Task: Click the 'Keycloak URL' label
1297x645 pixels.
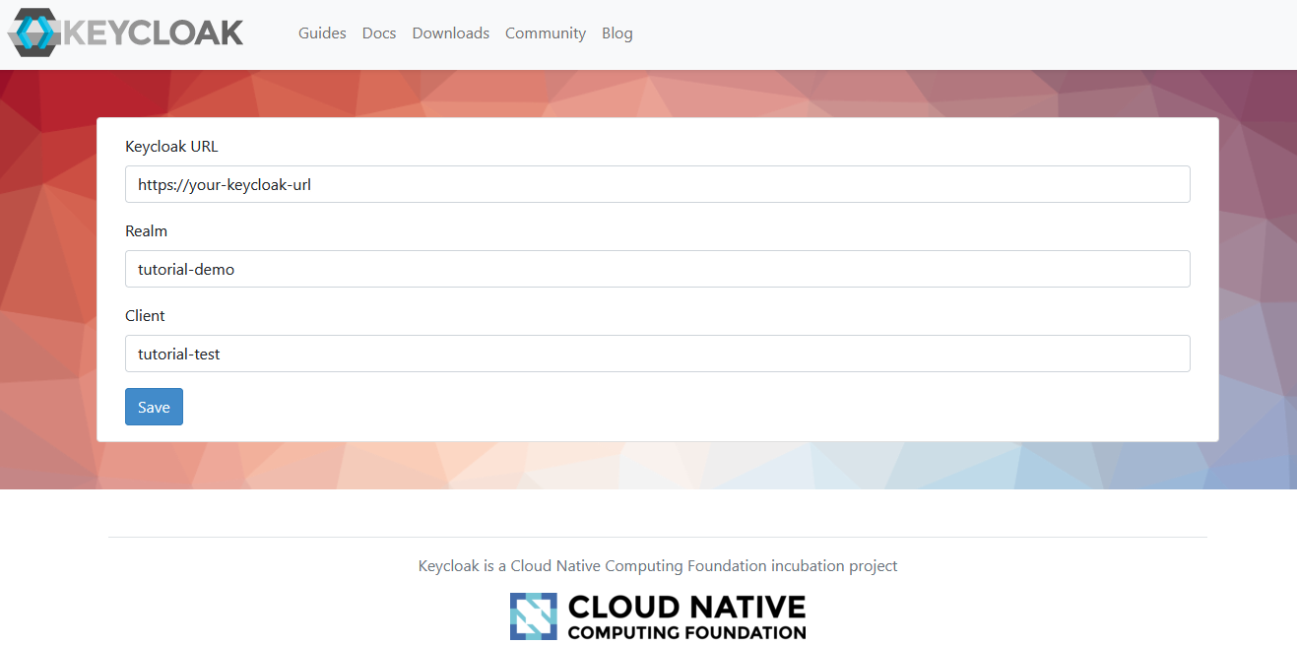Action: (171, 147)
